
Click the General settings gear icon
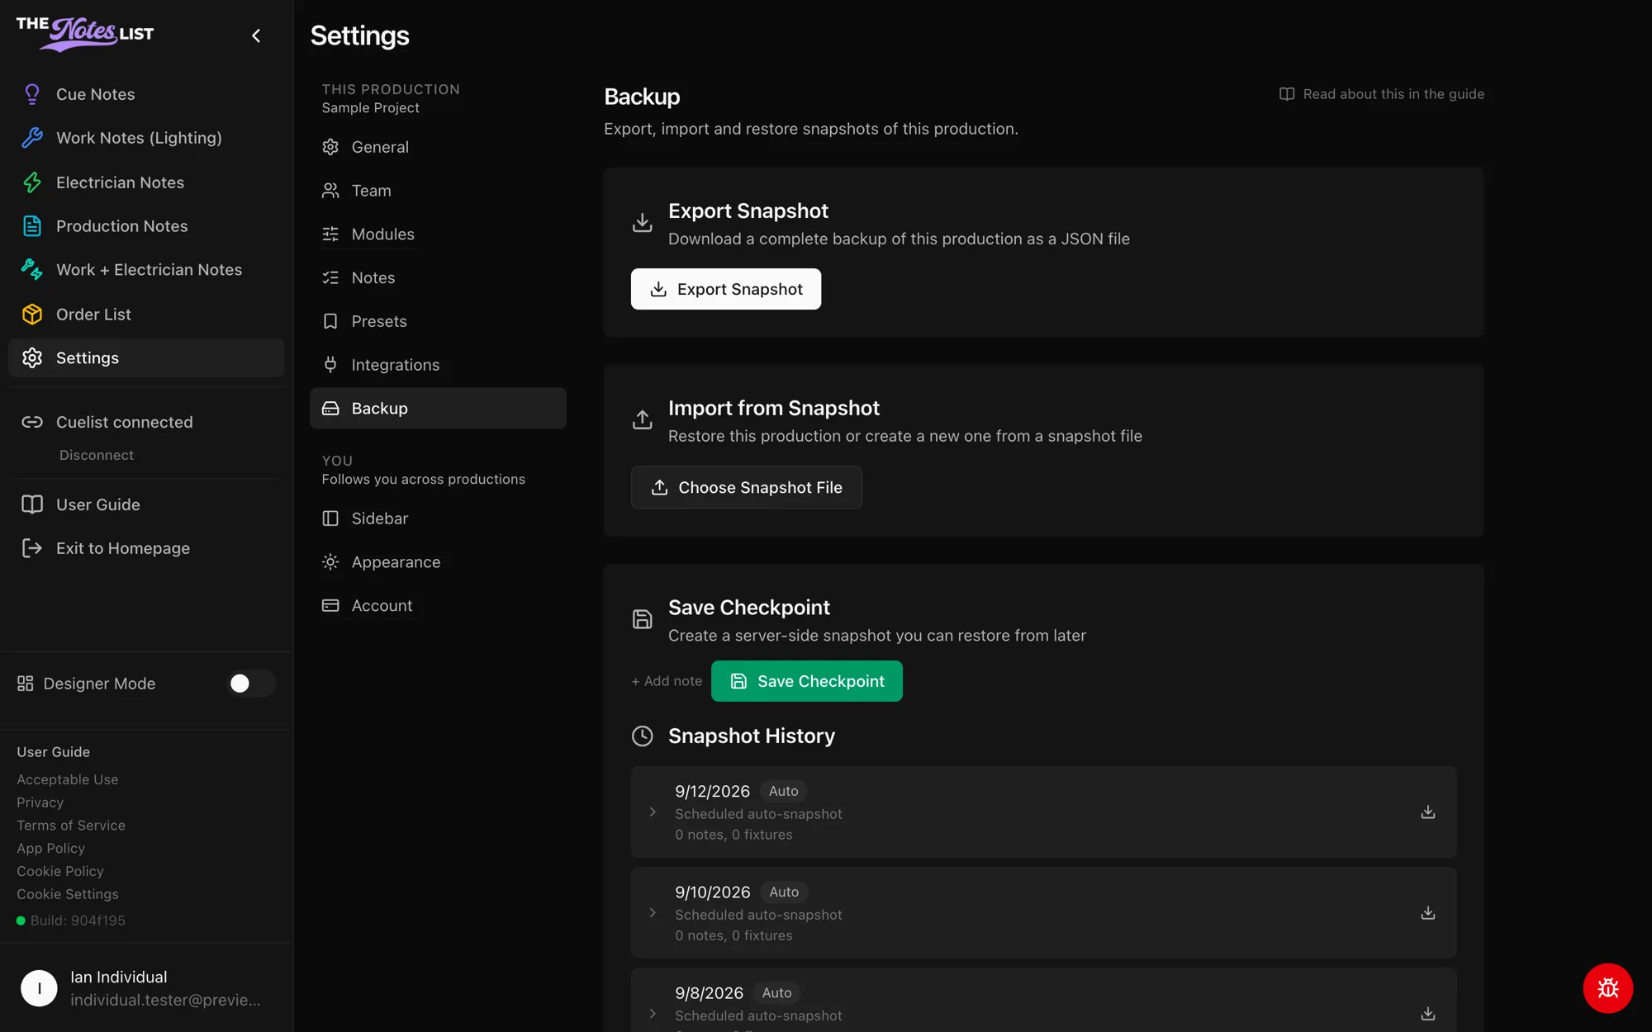(x=330, y=147)
